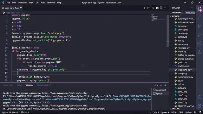
Task: Click the folder icon in editor toolbar
Action: (157, 8)
